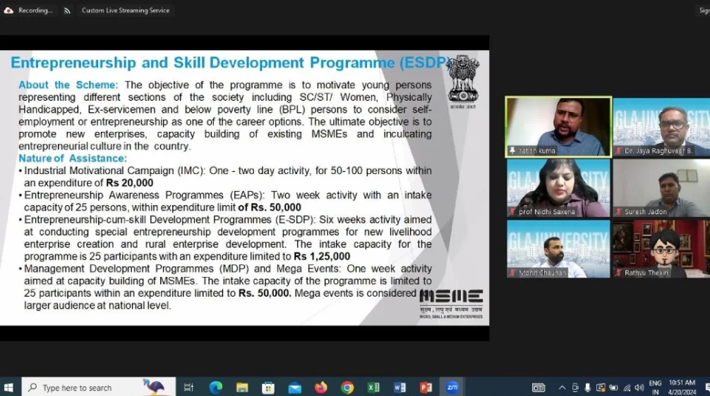The image size is (710, 396).
Task: Open Excel from the taskbar
Action: [x=373, y=387]
